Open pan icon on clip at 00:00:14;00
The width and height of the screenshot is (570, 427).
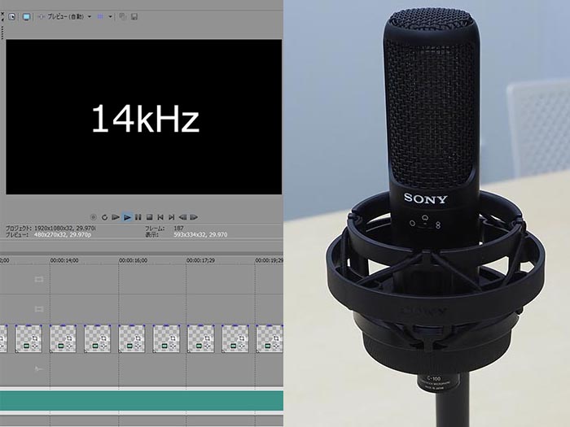[68, 346]
